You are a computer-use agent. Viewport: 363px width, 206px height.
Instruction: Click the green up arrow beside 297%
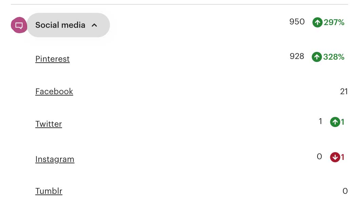(318, 22)
